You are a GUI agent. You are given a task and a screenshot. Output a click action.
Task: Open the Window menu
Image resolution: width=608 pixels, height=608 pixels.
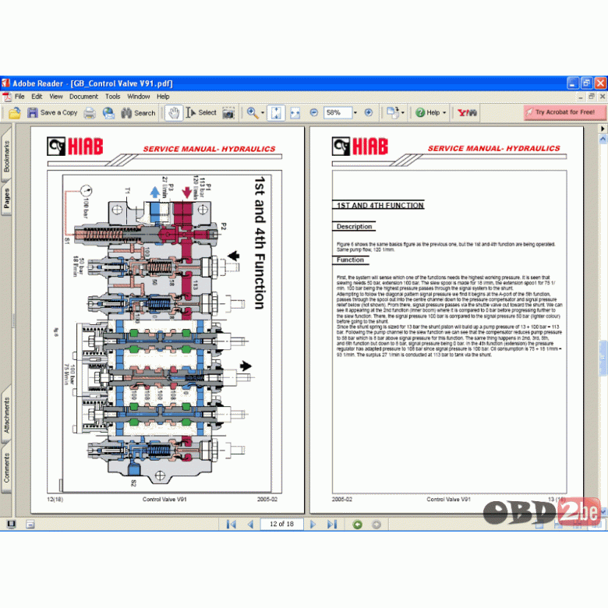(x=139, y=96)
